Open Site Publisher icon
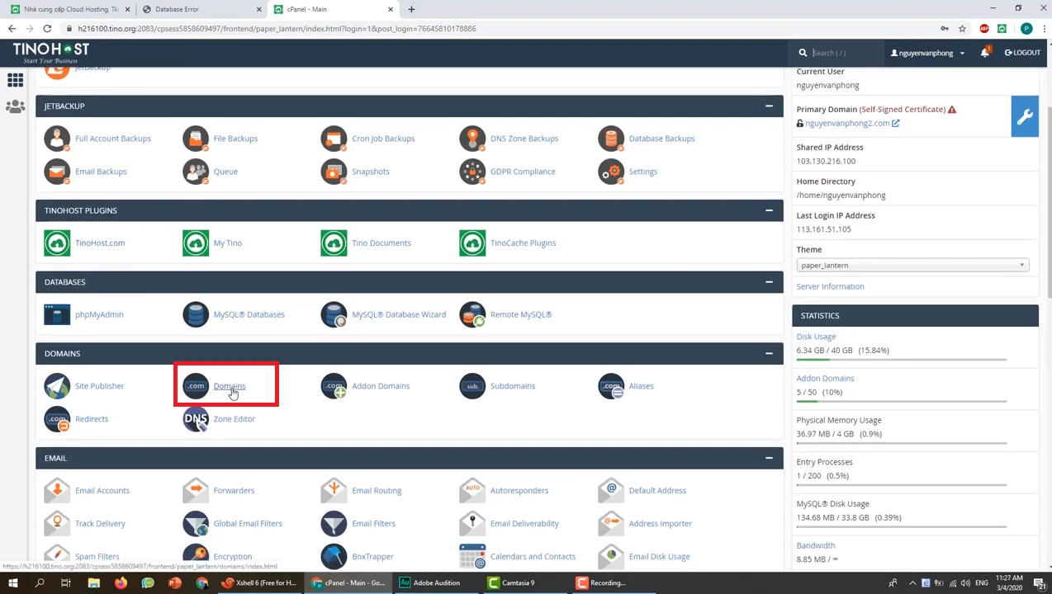Viewport: 1052px width, 594px height. [x=57, y=386]
